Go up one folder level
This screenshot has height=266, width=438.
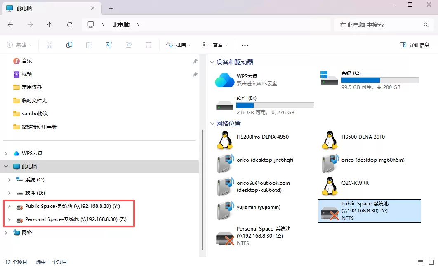[x=50, y=25]
